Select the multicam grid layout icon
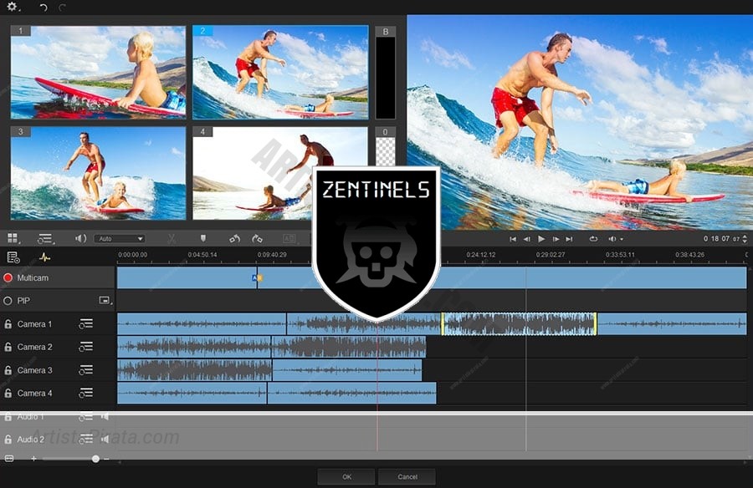Screen dimensions: 753x488 (x=13, y=238)
